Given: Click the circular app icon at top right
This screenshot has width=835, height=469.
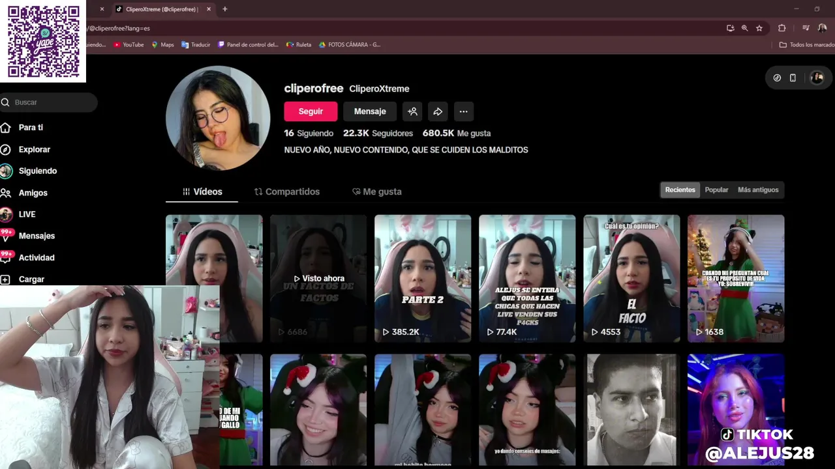Looking at the screenshot, I should 777,78.
